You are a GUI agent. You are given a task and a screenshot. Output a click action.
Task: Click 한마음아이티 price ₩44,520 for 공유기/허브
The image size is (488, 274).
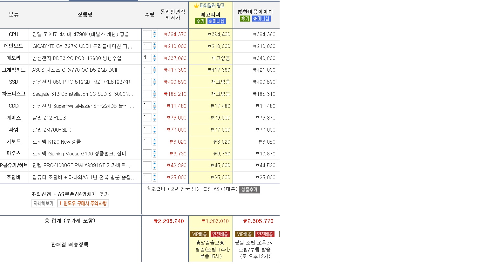[x=266, y=165]
